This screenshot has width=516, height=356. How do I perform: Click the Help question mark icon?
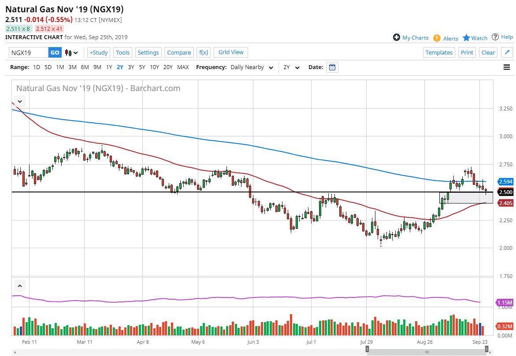click(x=495, y=37)
